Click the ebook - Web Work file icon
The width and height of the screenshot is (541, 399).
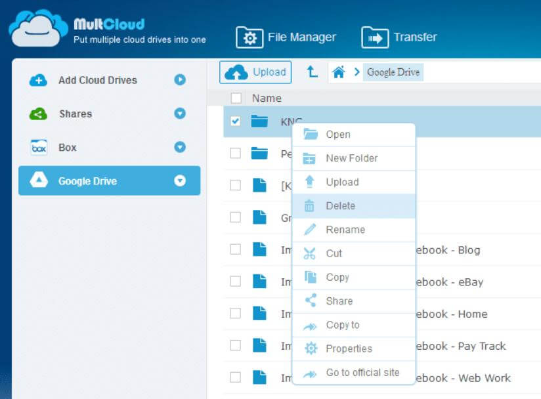point(259,377)
